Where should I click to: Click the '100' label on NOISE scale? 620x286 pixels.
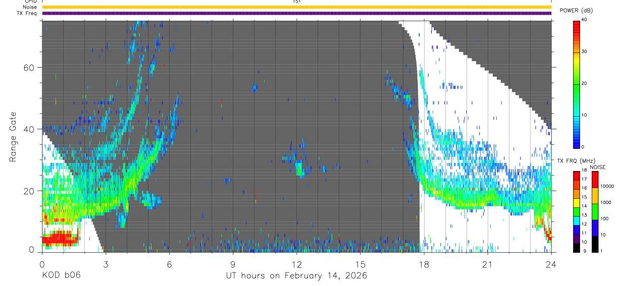[604, 219]
